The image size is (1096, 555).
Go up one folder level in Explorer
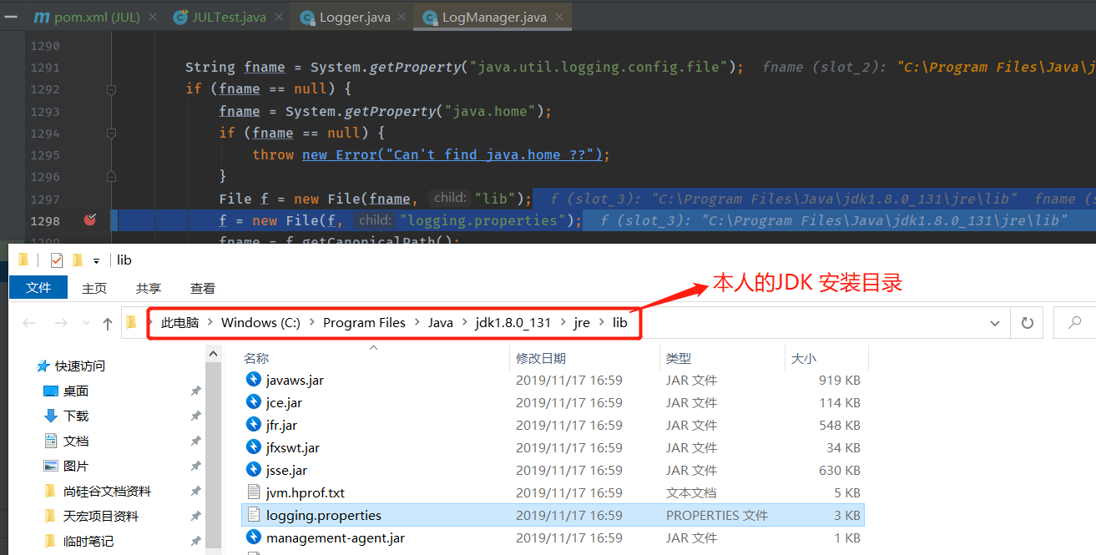click(107, 323)
